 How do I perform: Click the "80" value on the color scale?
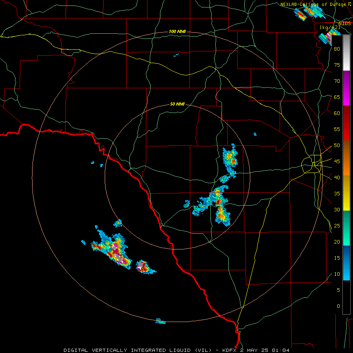tap(337, 49)
